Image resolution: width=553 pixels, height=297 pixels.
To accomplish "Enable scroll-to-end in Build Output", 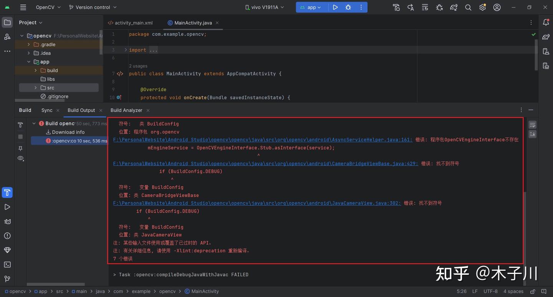I will (532, 134).
